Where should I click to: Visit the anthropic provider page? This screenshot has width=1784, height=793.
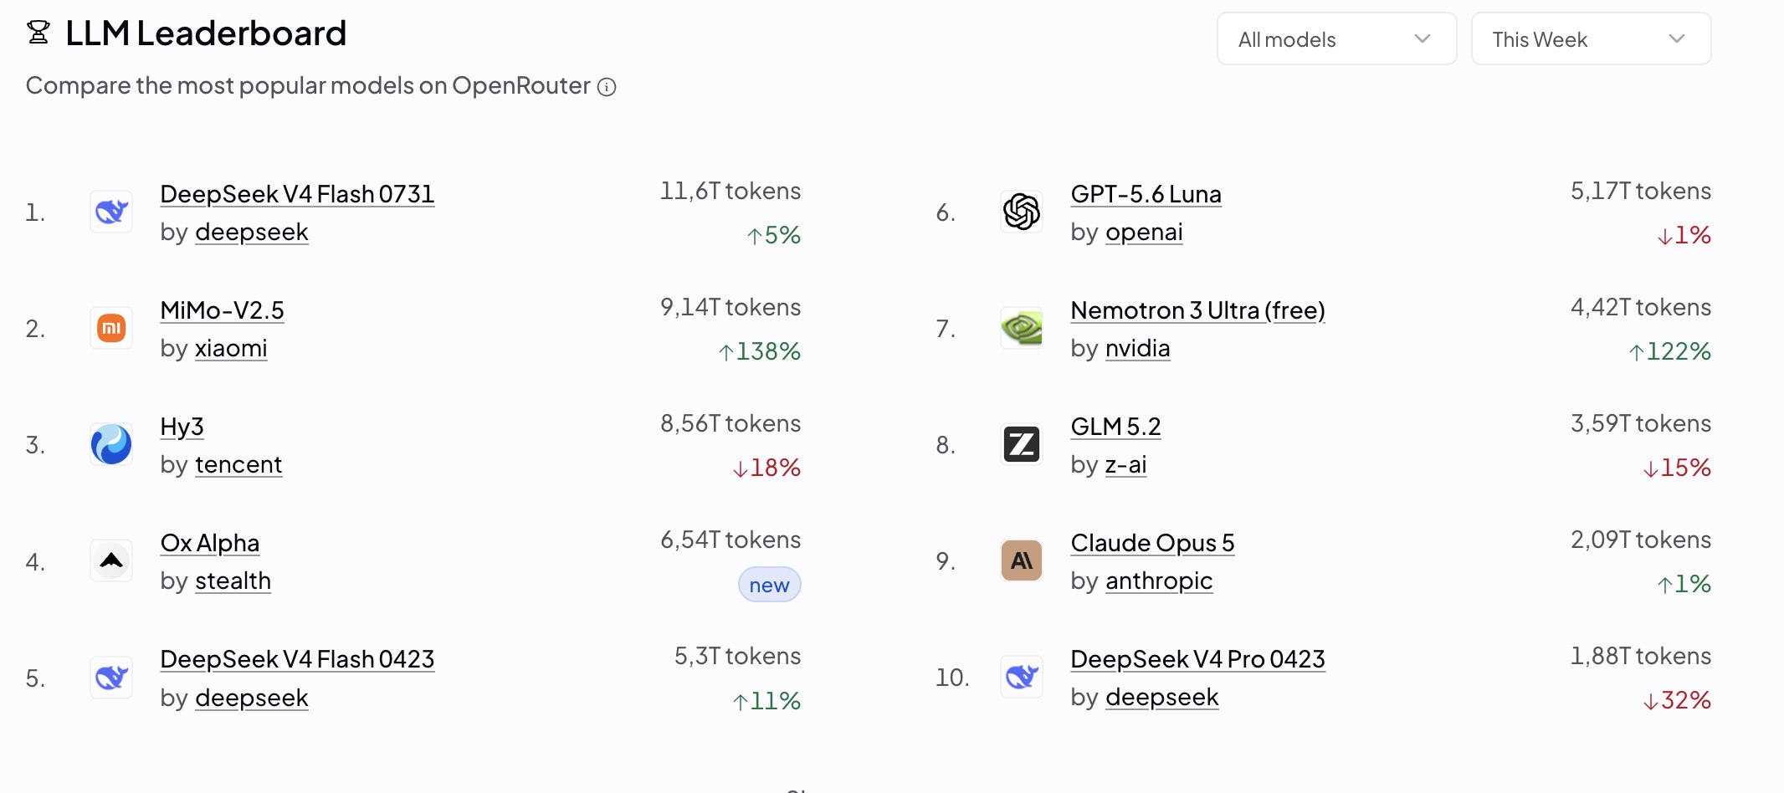tap(1159, 581)
